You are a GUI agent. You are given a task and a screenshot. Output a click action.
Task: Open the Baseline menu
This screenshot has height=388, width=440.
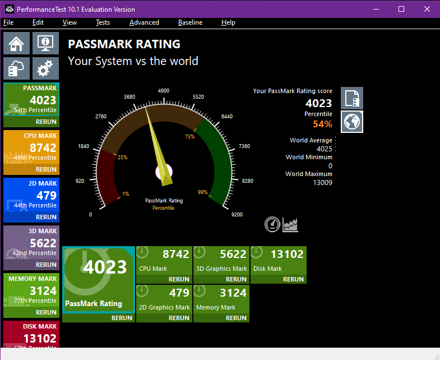(x=190, y=22)
